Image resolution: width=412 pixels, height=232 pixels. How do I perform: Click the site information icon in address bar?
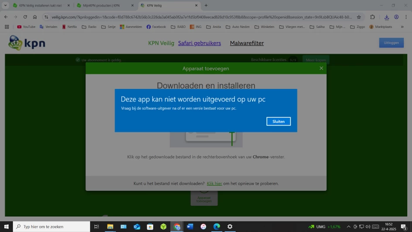(46, 17)
